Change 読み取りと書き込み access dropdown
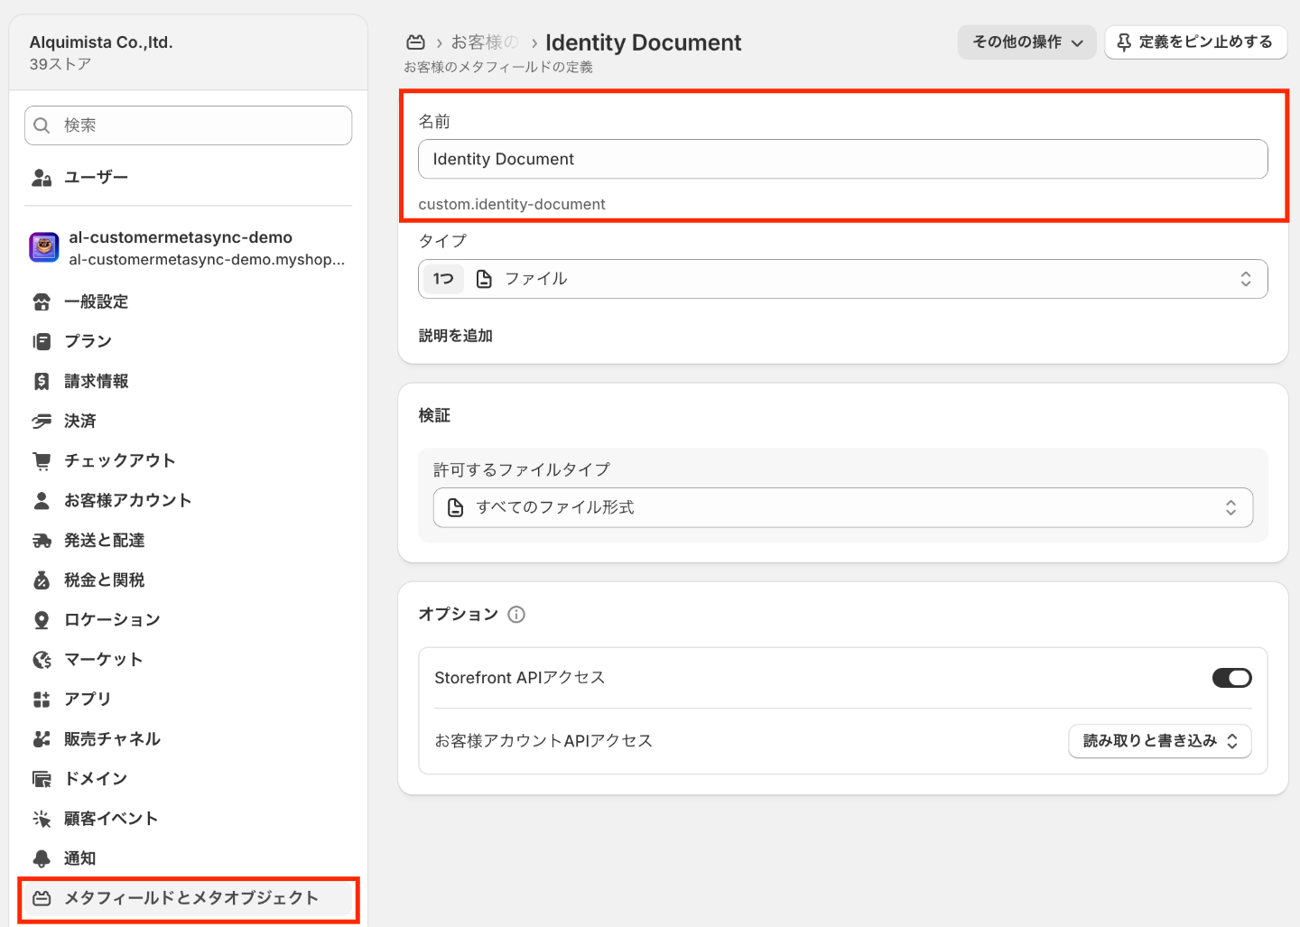Screen dimensions: 1300x927 (1160, 741)
